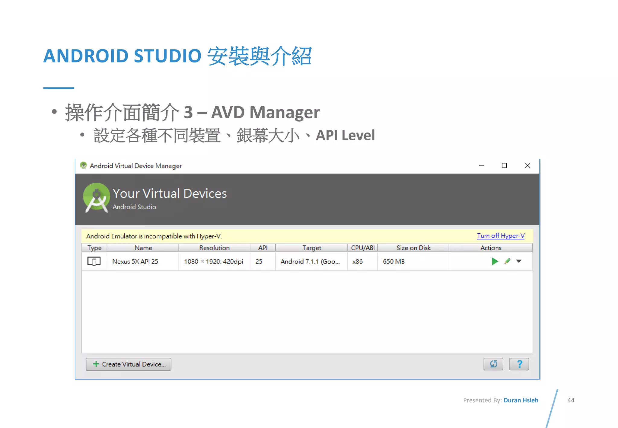
Task: Click the Type column header
Action: tap(94, 248)
